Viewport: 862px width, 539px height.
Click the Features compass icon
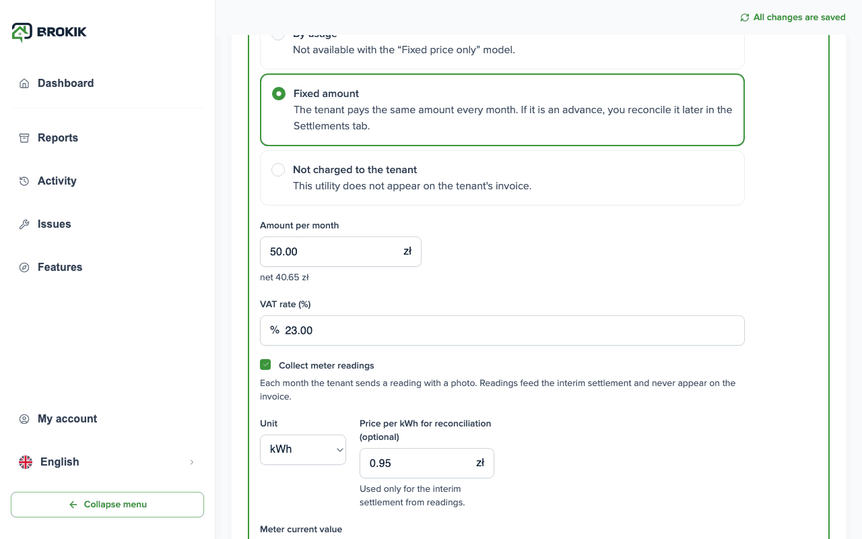coord(24,267)
